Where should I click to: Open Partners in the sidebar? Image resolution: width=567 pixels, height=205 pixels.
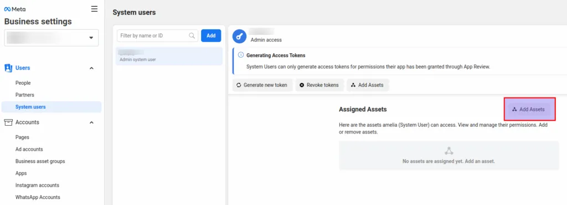pos(24,95)
